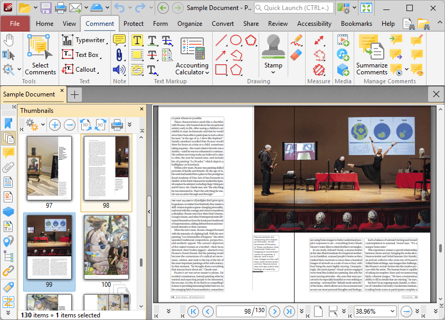Choose the Highlight Text markup tool
The image size is (445, 320).
point(137,41)
